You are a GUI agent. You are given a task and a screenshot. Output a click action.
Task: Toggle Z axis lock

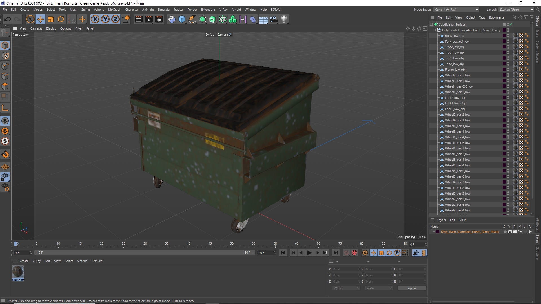[116, 19]
